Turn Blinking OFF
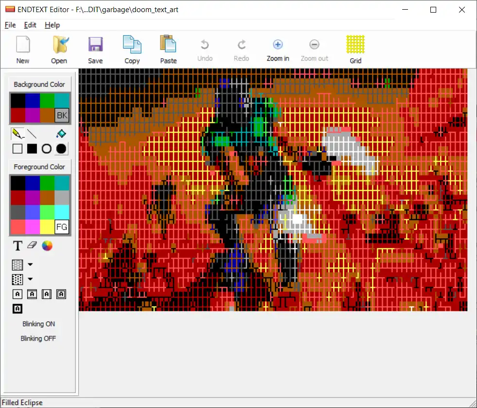The height and width of the screenshot is (408, 477). click(38, 339)
